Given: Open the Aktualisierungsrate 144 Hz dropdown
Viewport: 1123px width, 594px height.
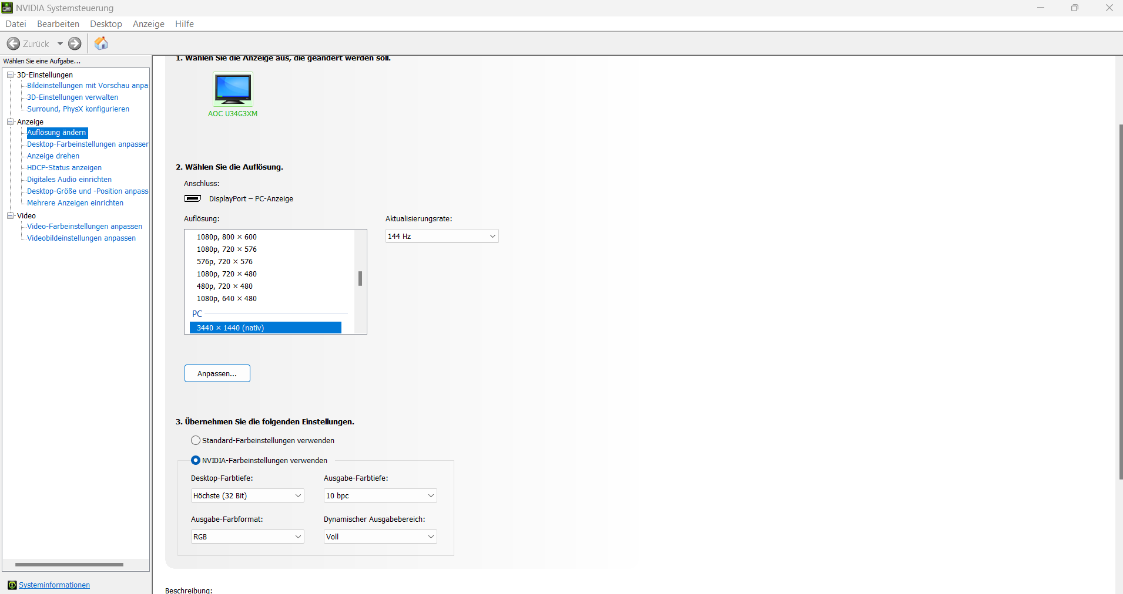Looking at the screenshot, I should (x=442, y=236).
